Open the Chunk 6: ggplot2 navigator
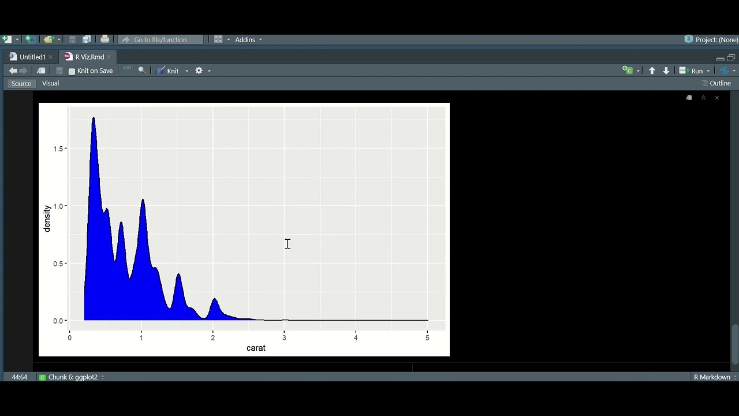 [x=72, y=377]
